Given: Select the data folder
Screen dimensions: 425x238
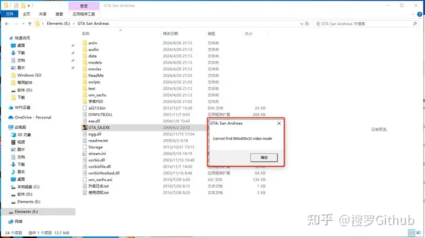Looking at the screenshot, I should [93, 56].
